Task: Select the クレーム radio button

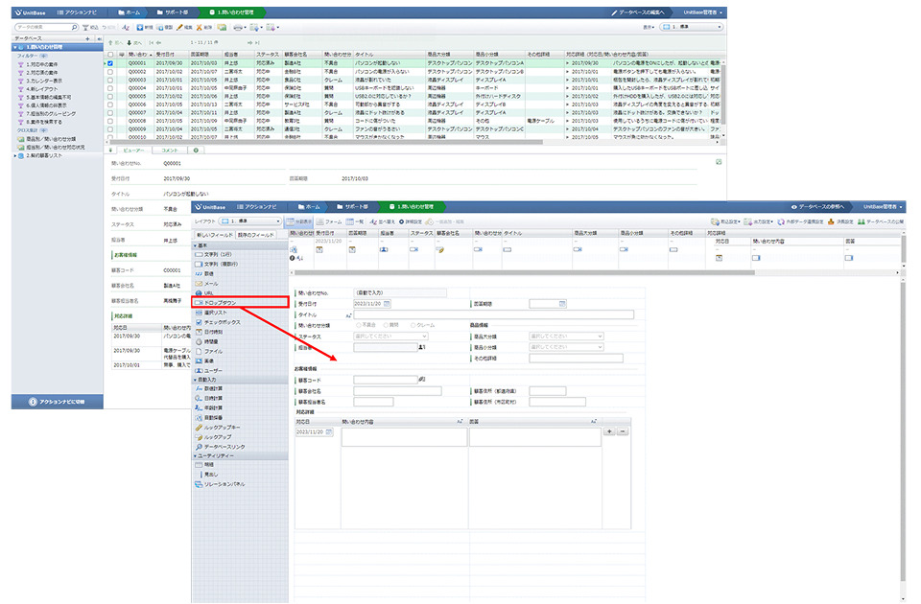Action: (x=414, y=325)
